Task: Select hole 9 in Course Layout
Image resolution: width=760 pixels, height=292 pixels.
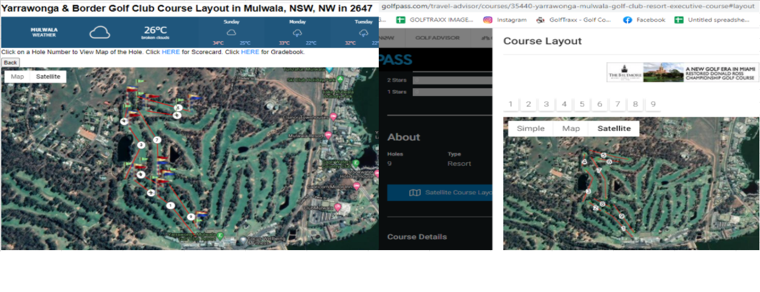Action: (653, 104)
